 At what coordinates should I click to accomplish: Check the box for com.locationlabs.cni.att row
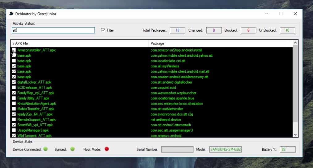click(x=14, y=61)
